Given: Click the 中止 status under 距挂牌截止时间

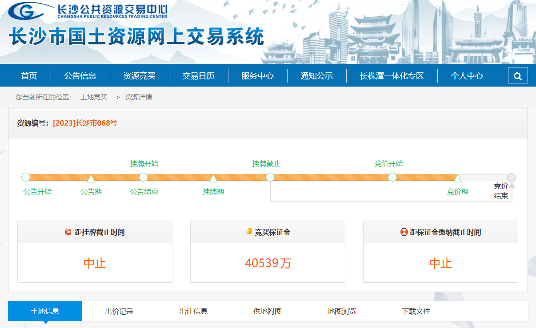Looking at the screenshot, I should (95, 263).
